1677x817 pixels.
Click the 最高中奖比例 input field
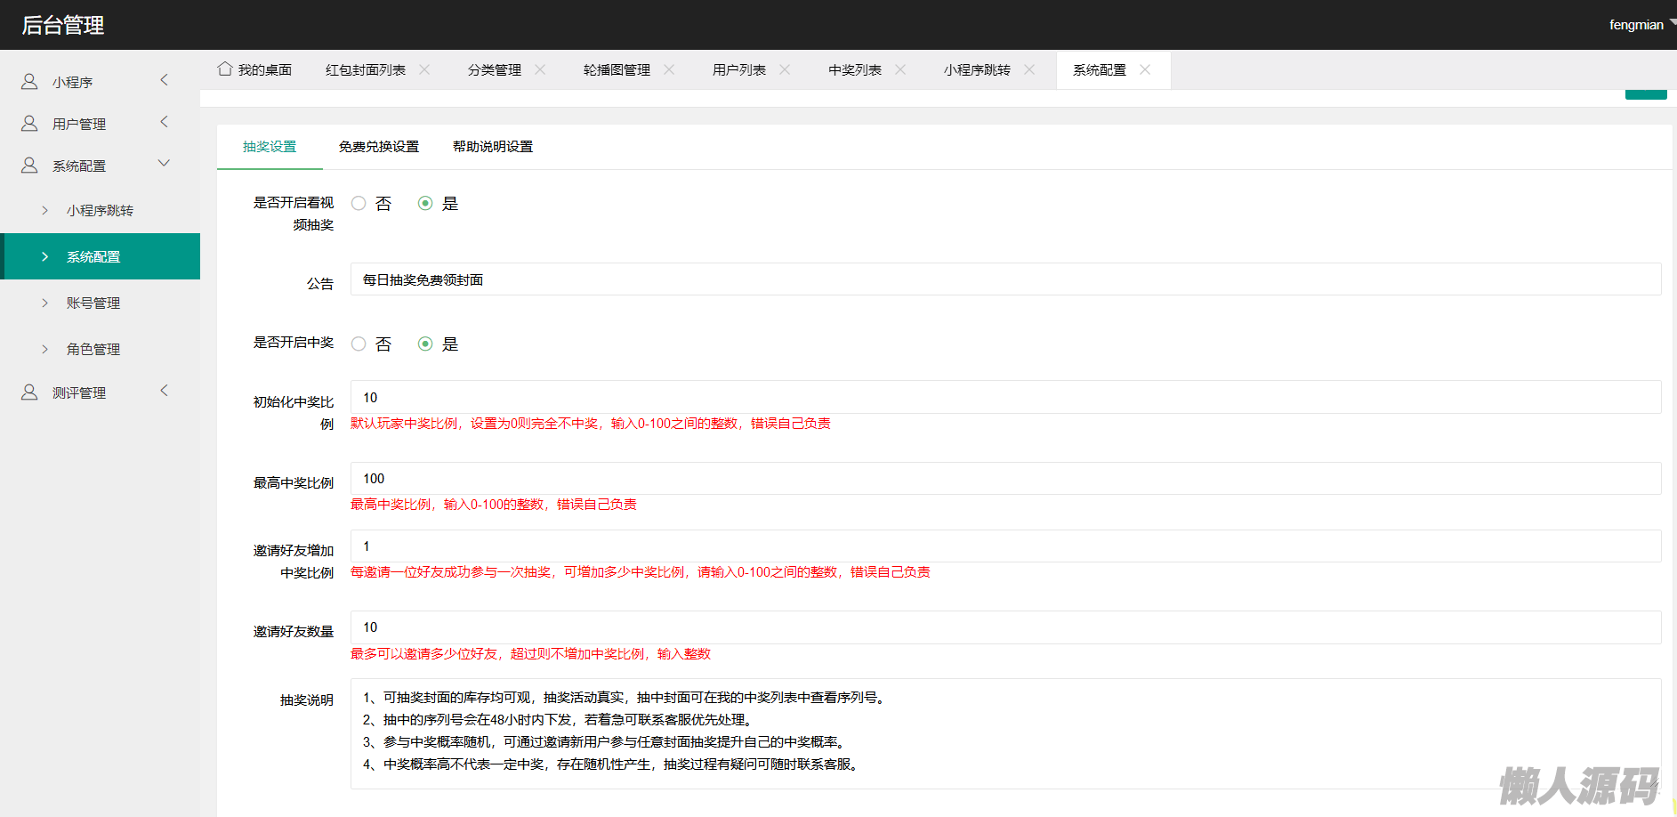click(x=1005, y=479)
